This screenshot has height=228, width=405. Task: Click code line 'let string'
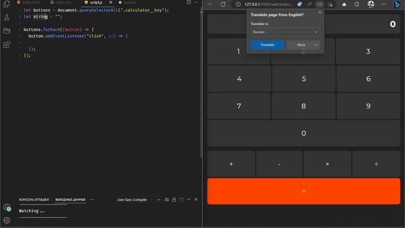click(42, 16)
